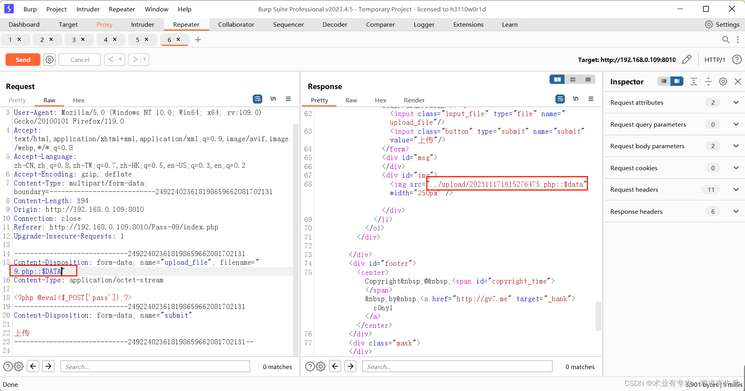Image resolution: width=745 pixels, height=391 pixels.
Task: Select Repeater tab 3
Action: point(74,40)
